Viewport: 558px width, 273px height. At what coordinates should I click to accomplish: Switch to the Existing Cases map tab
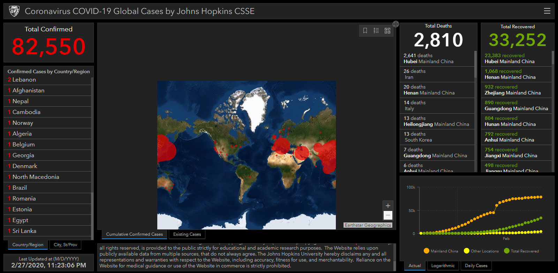coord(187,234)
